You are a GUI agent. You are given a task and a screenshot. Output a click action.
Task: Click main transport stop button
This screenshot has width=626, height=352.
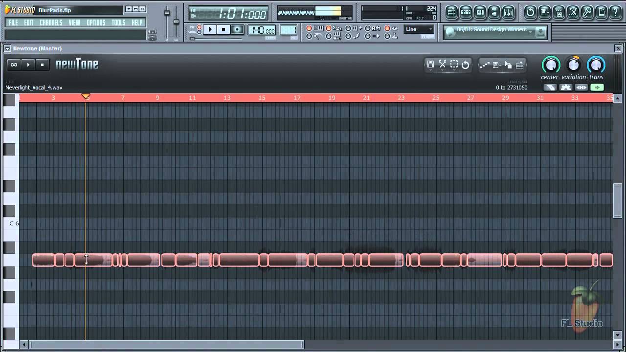point(224,29)
